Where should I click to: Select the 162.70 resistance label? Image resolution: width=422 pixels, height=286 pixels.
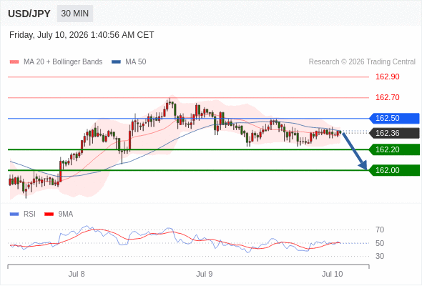point(387,97)
